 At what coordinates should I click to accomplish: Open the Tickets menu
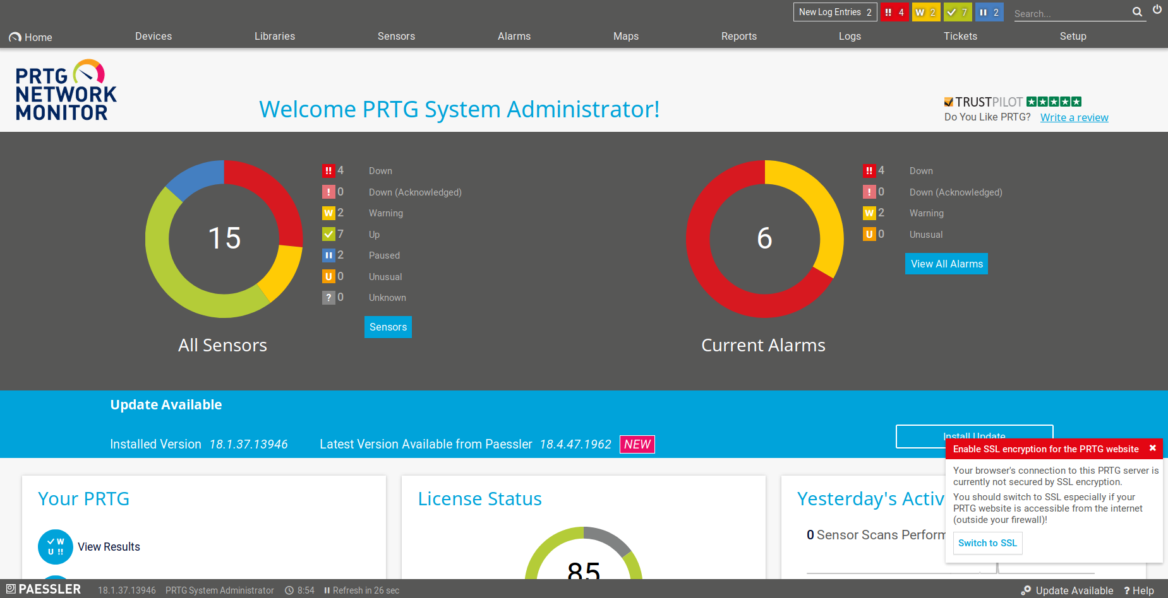(x=960, y=37)
